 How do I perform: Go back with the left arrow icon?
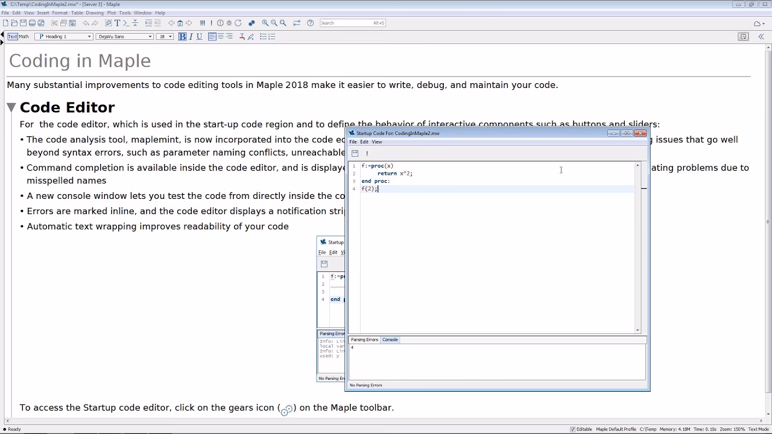coord(171,23)
